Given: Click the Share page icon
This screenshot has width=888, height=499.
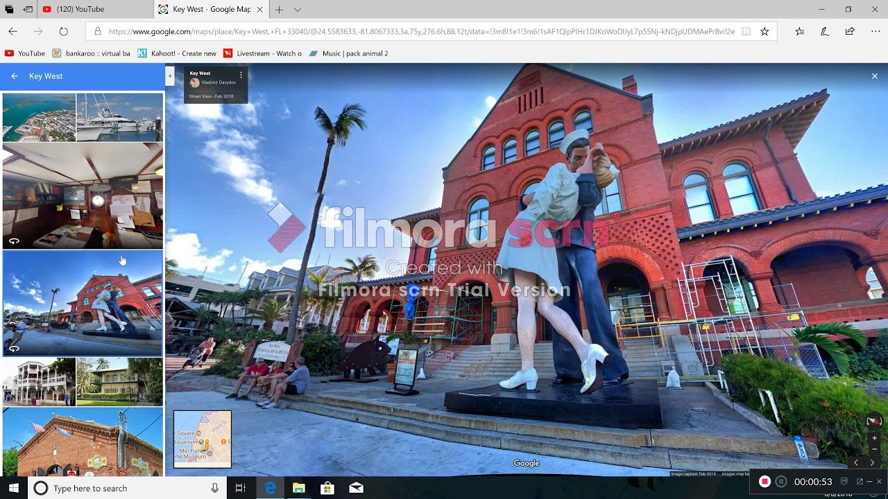Looking at the screenshot, I should tap(850, 31).
